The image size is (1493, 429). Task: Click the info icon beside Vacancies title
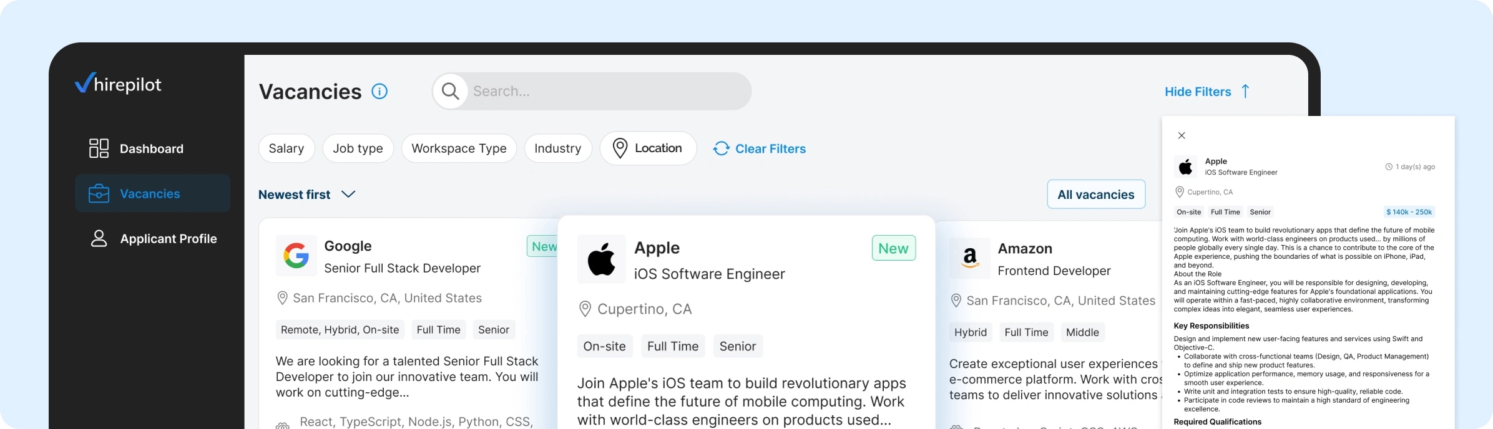[x=379, y=92]
